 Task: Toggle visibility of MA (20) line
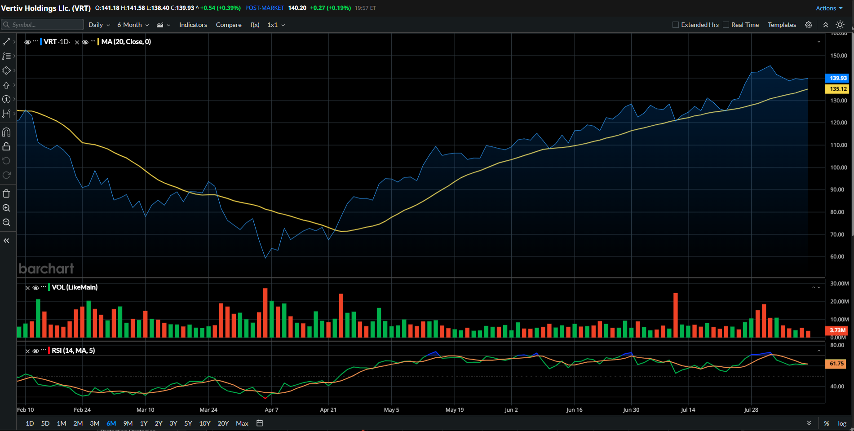[x=85, y=42]
